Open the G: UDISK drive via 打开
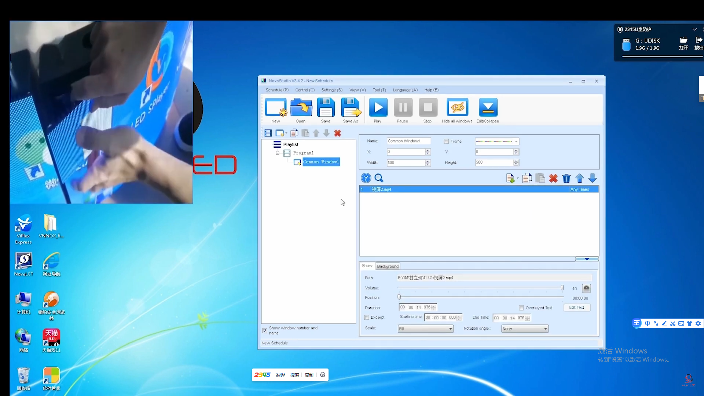Viewport: 704px width, 396px height. tap(683, 43)
